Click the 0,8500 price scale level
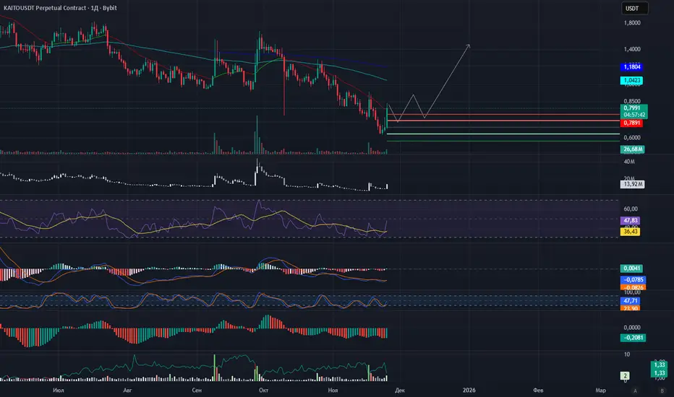The image size is (674, 397). click(632, 102)
